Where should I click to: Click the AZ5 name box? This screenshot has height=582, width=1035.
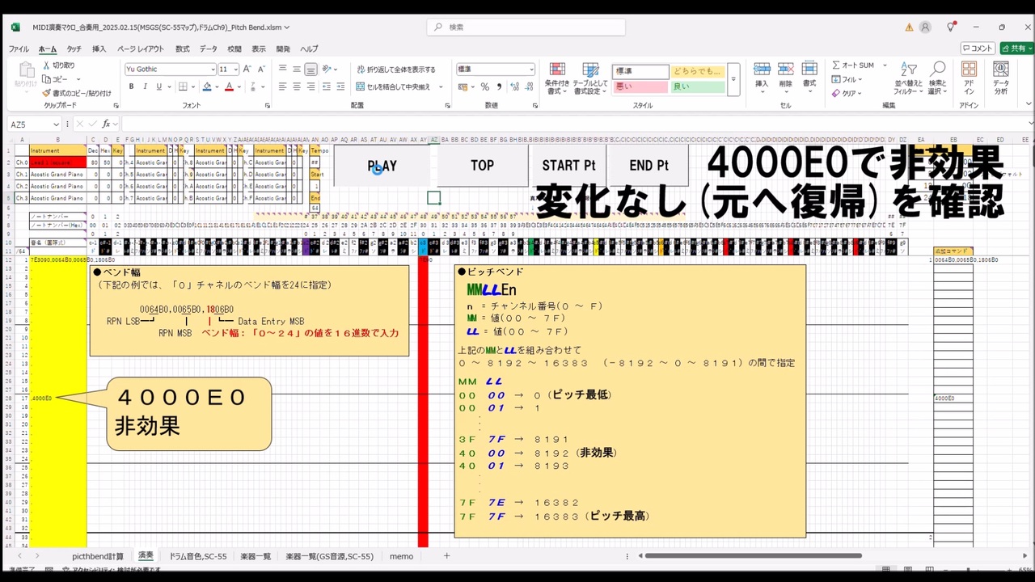pos(28,124)
